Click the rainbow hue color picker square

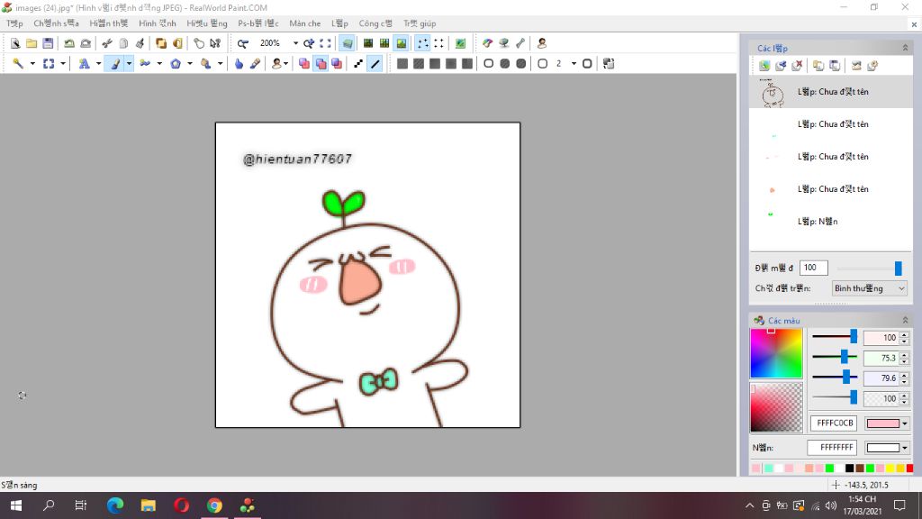pos(776,353)
